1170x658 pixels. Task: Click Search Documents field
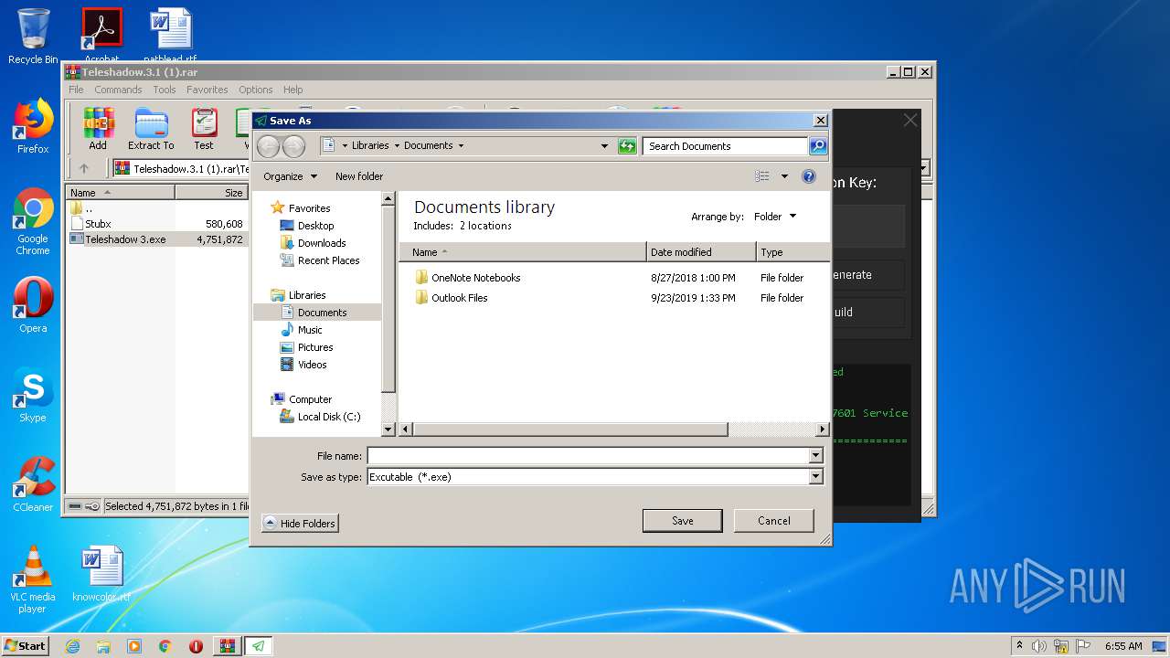point(726,145)
